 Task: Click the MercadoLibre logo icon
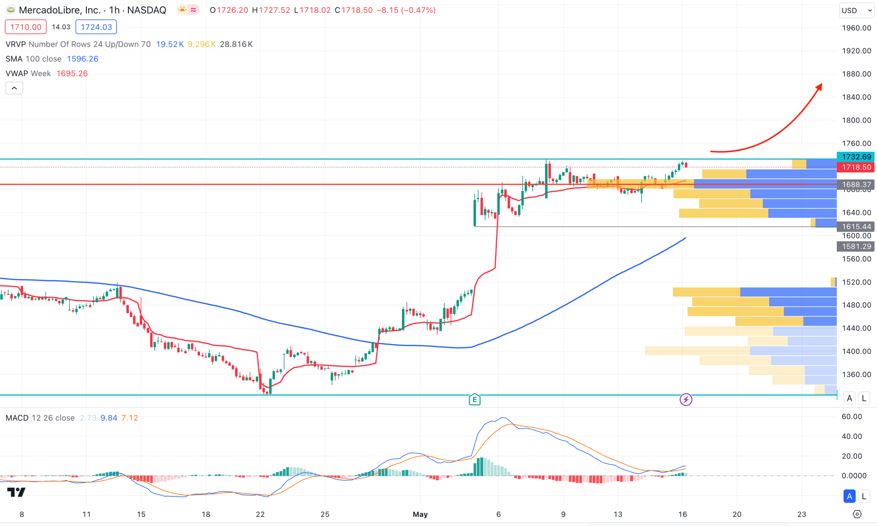pyautogui.click(x=11, y=10)
